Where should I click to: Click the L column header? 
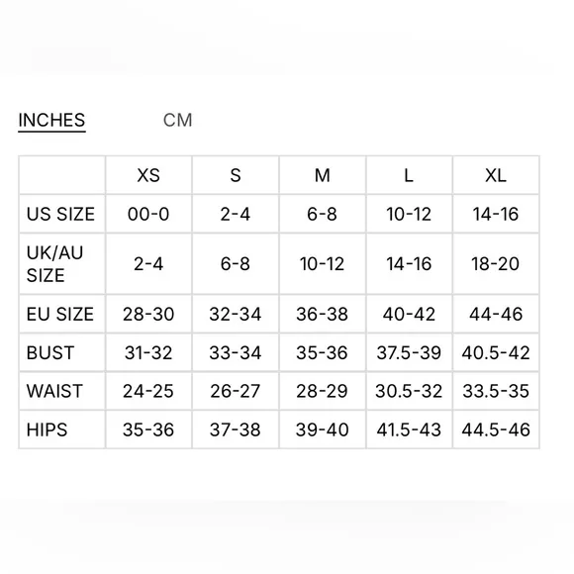point(409,175)
